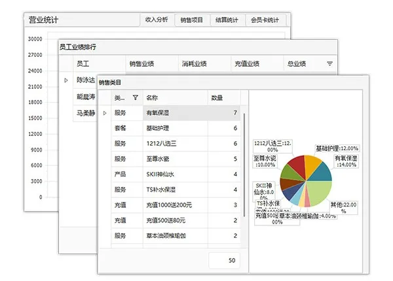Click the 基础护理:12.00% chart label
393x281 pixels.
pos(337,148)
